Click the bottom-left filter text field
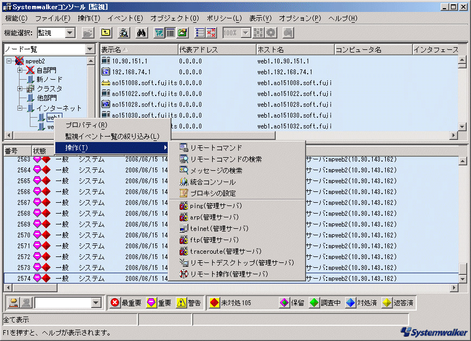 coord(63,303)
